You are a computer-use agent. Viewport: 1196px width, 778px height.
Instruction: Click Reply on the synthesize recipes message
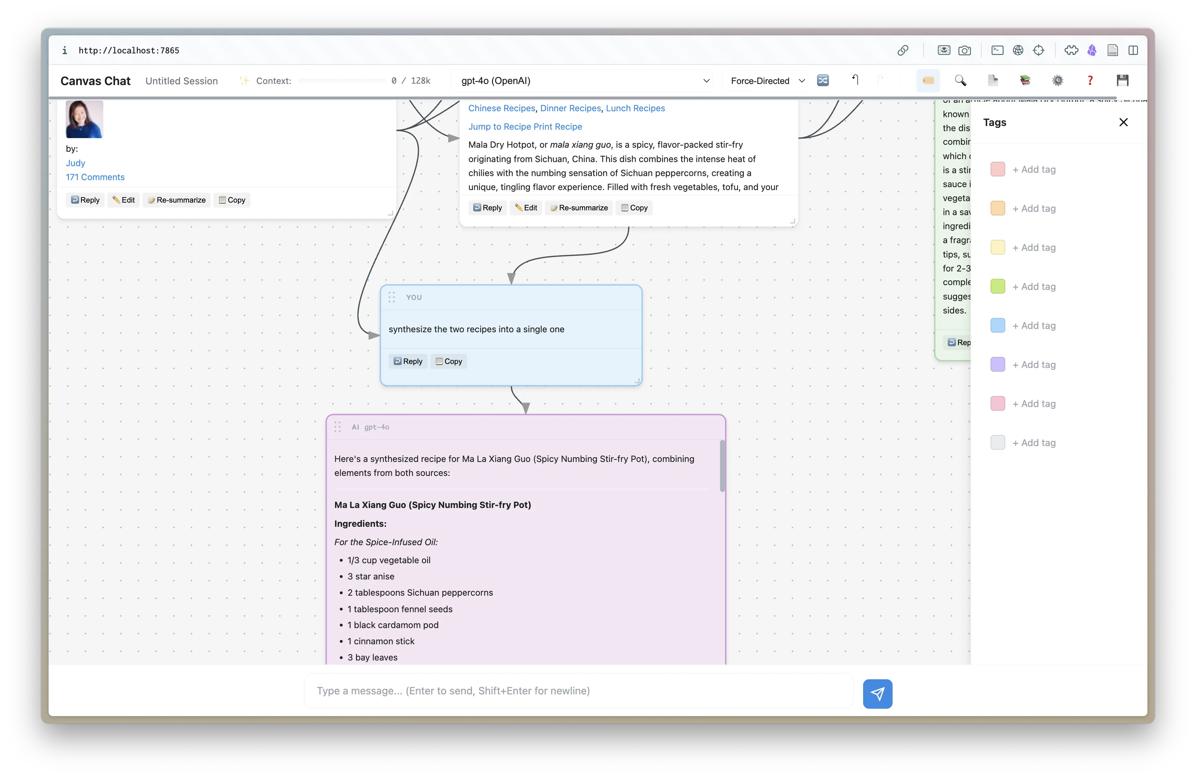click(408, 361)
